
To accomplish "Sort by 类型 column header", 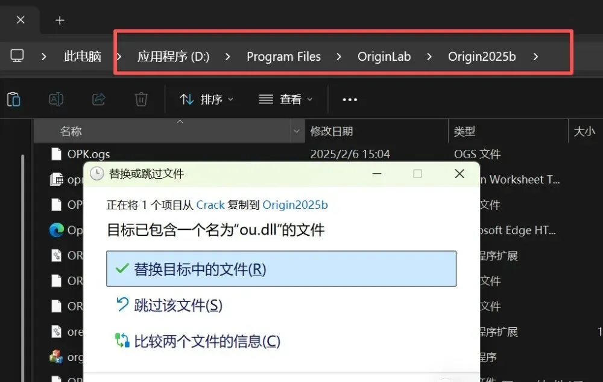I will [464, 131].
